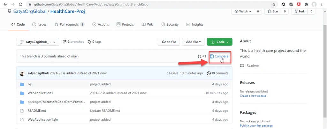Click the Packages heading
Screen dimensions: 327x129
point(248,112)
